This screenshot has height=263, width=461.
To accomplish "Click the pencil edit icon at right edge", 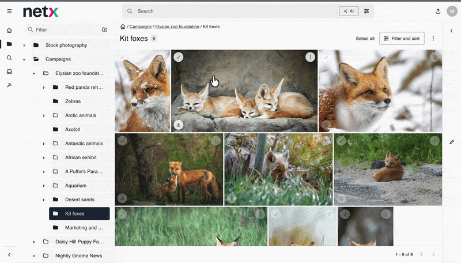I will [452, 142].
